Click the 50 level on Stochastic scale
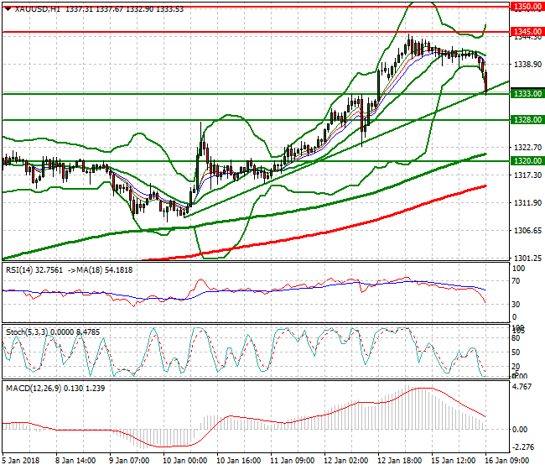The image size is (545, 470). point(516,352)
